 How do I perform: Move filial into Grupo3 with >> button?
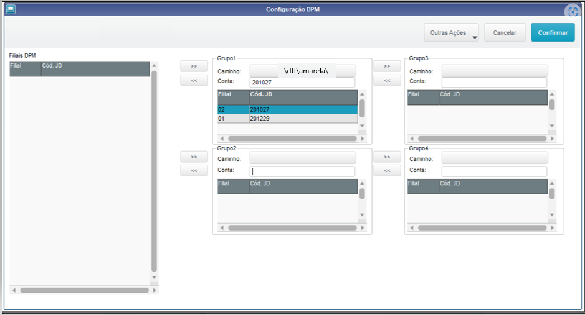tap(387, 66)
